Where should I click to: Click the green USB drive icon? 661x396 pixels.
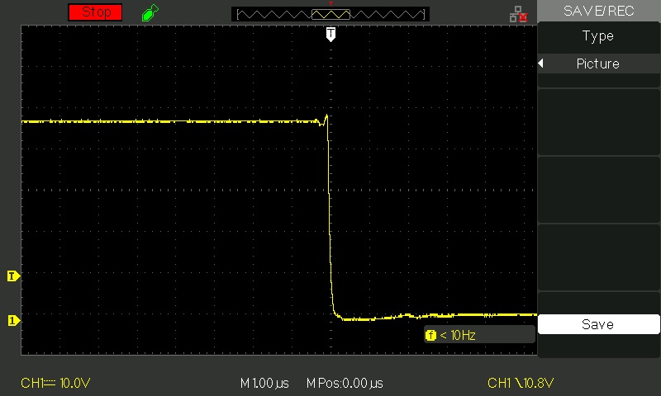coord(150,12)
